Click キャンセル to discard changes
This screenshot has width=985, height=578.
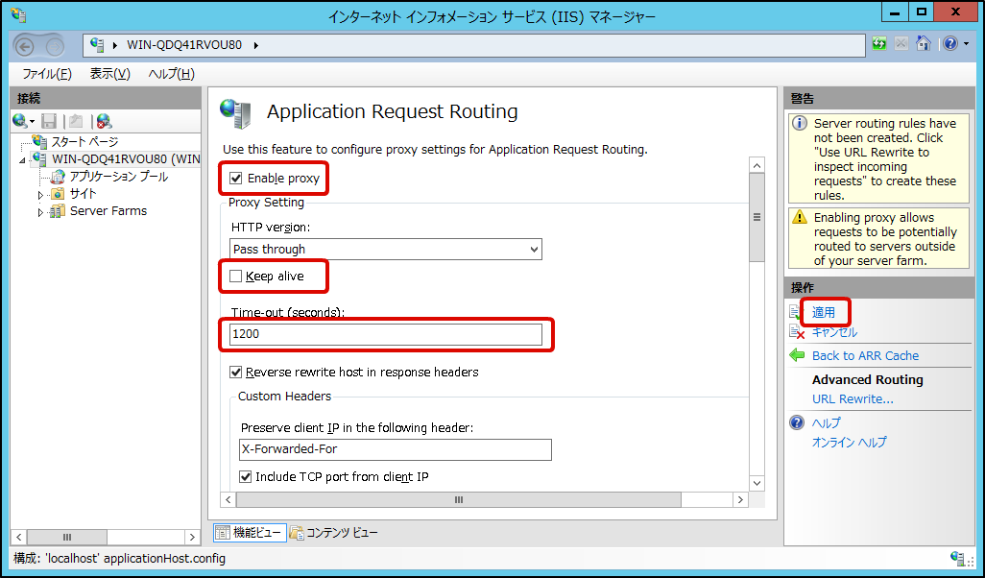pos(834,331)
